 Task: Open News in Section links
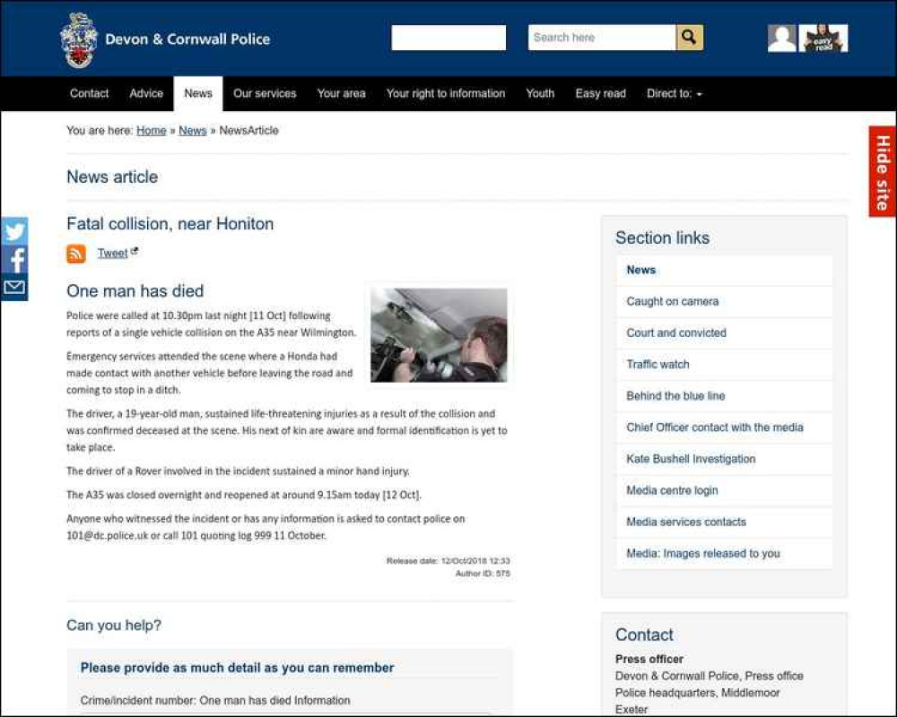click(724, 270)
